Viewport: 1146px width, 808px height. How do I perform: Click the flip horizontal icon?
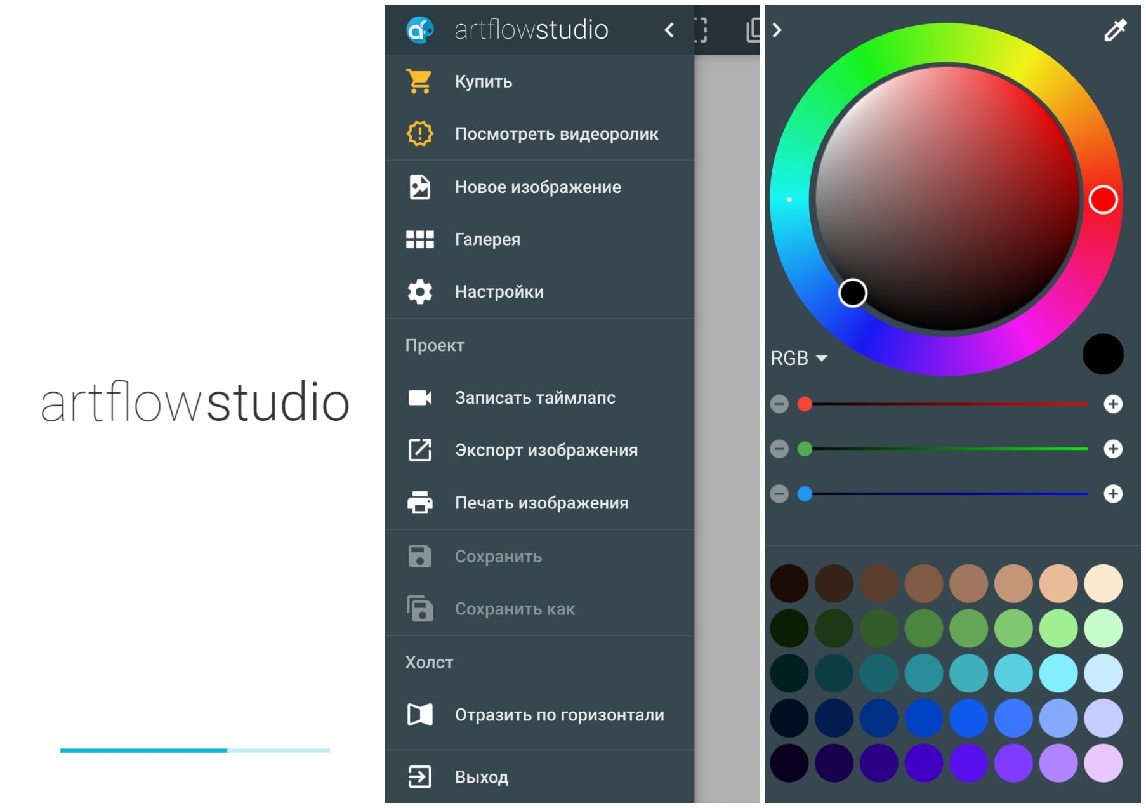coord(419,715)
